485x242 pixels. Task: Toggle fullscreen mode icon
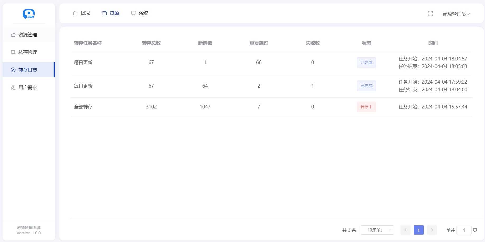point(430,14)
